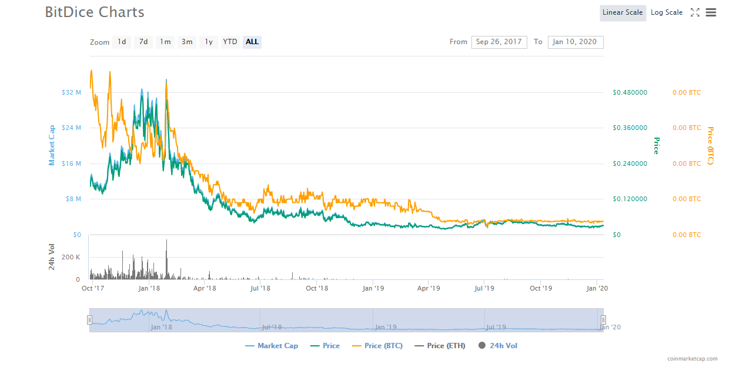Click the Apr '18 x-axis label
Viewport: 743px width, 377px height.
click(205, 288)
